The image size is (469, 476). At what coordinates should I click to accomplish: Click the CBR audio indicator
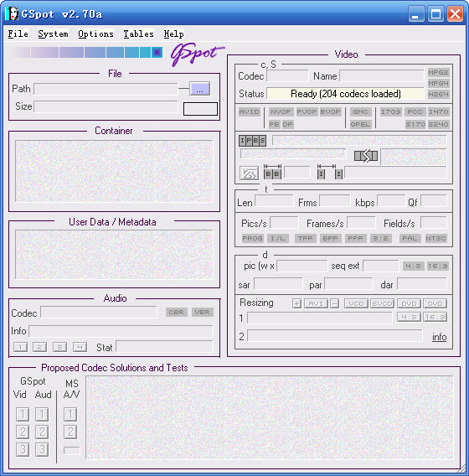(176, 312)
